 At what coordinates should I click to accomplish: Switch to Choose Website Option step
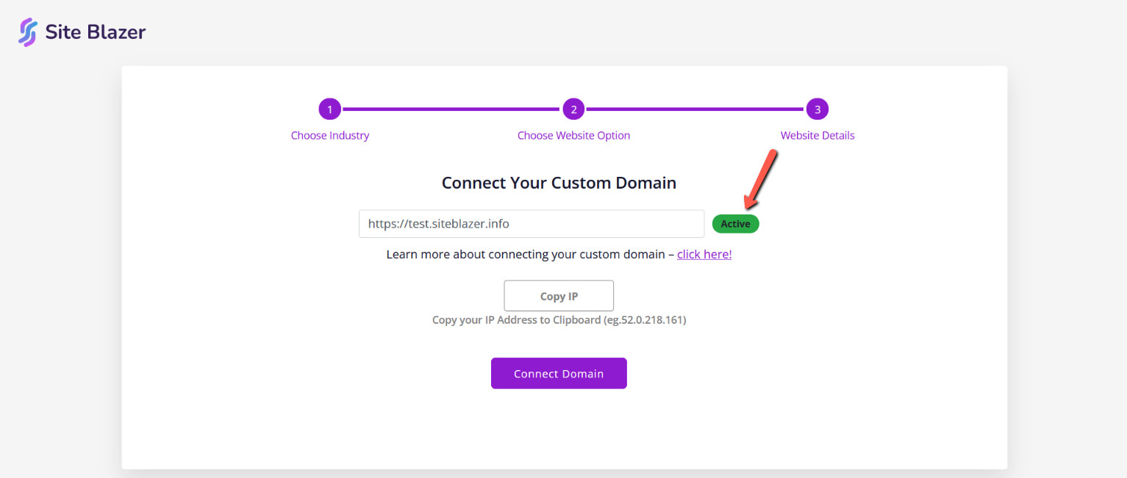pos(573,136)
